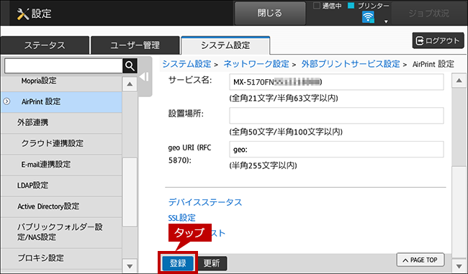This screenshot has height=274, width=468.
Task: Select the システム設定 tab
Action: [x=225, y=45]
